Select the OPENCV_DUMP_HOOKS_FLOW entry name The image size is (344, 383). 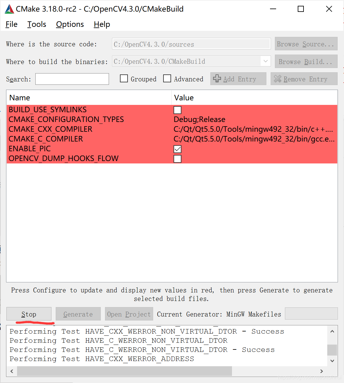(64, 159)
